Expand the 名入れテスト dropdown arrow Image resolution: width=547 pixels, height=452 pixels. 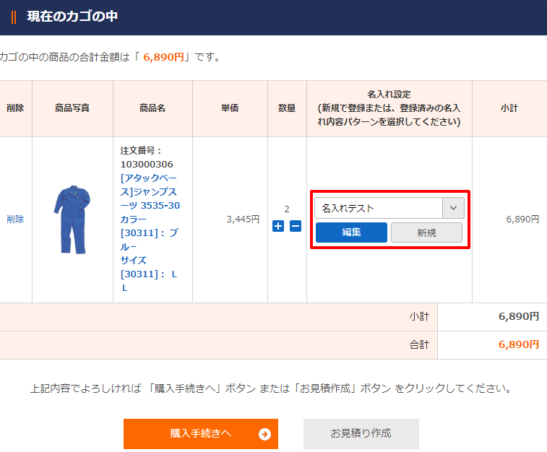(453, 208)
